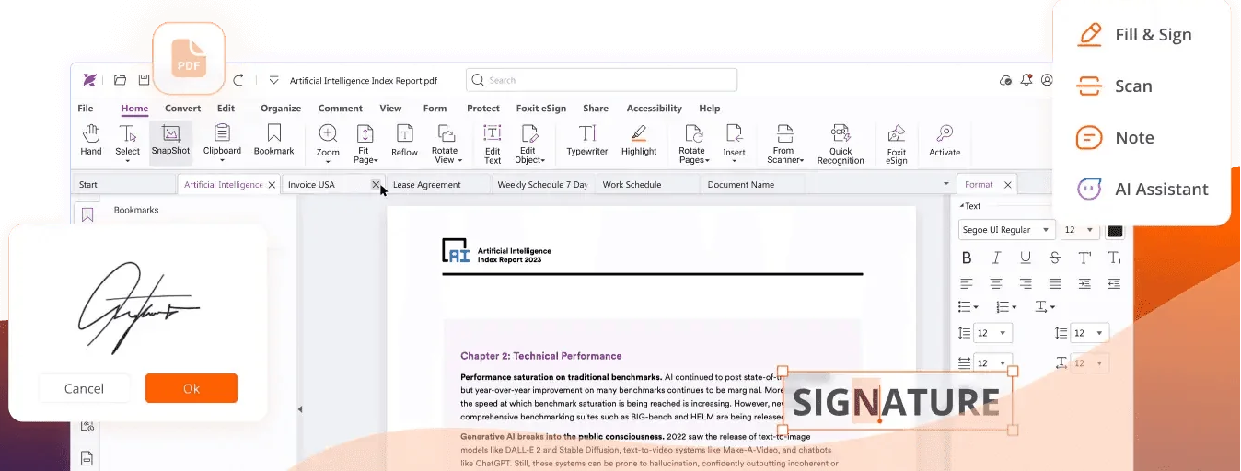Apply subscript formatting
1241x471 pixels.
point(1114,258)
